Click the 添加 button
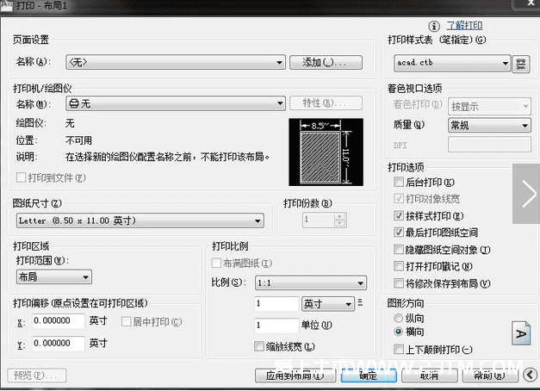 (326, 62)
